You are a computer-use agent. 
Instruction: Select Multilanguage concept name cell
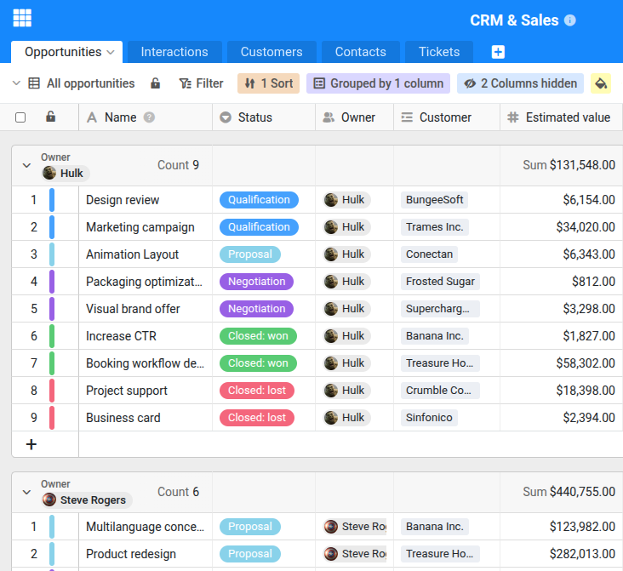tap(146, 527)
